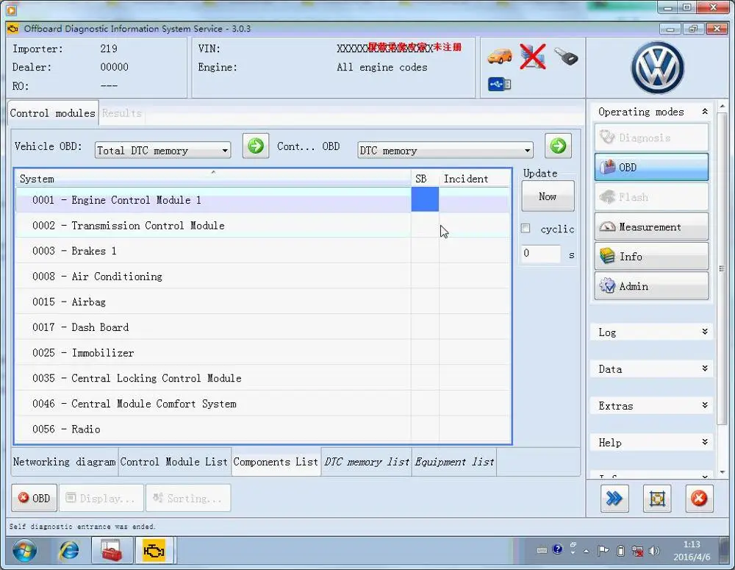Click the cyclic seconds input field
Screen dimensions: 735x570
pyautogui.click(x=540, y=253)
